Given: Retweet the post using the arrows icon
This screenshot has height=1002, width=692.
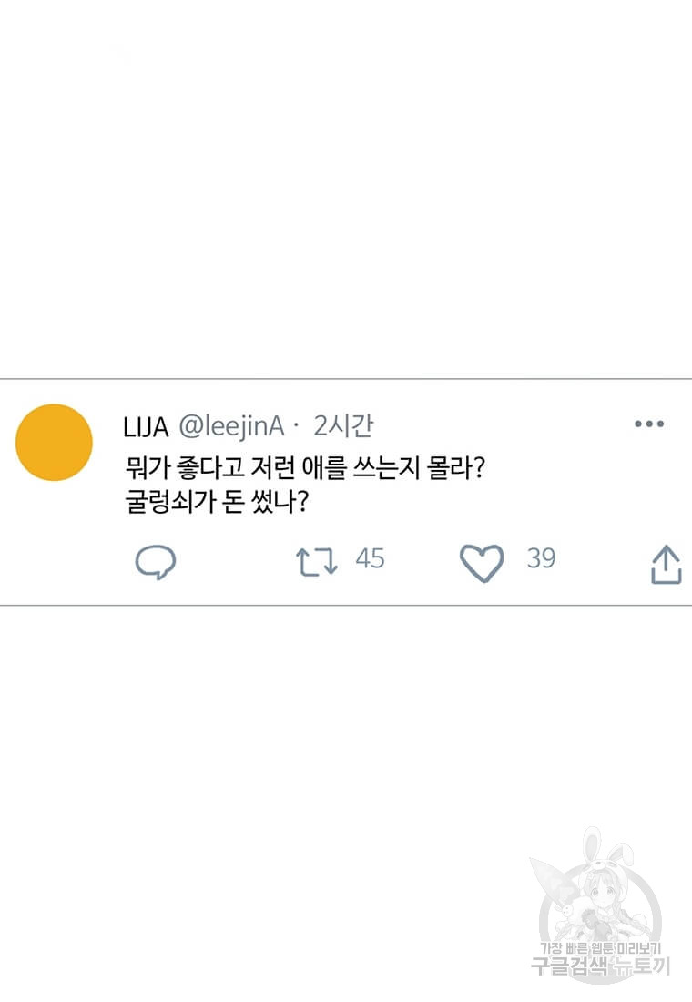Looking at the screenshot, I should pyautogui.click(x=317, y=562).
